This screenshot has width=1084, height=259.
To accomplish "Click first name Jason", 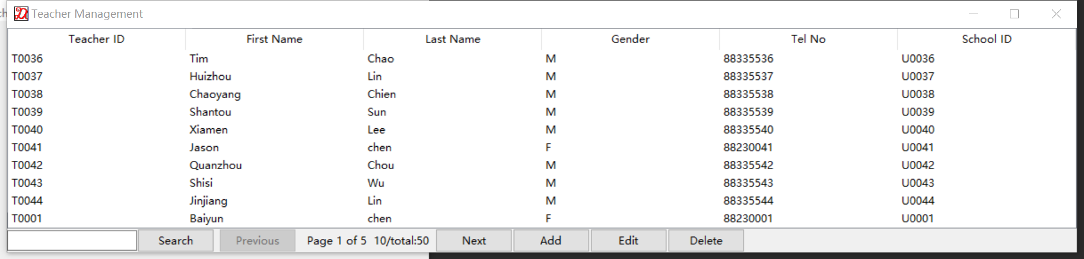I will coord(204,147).
